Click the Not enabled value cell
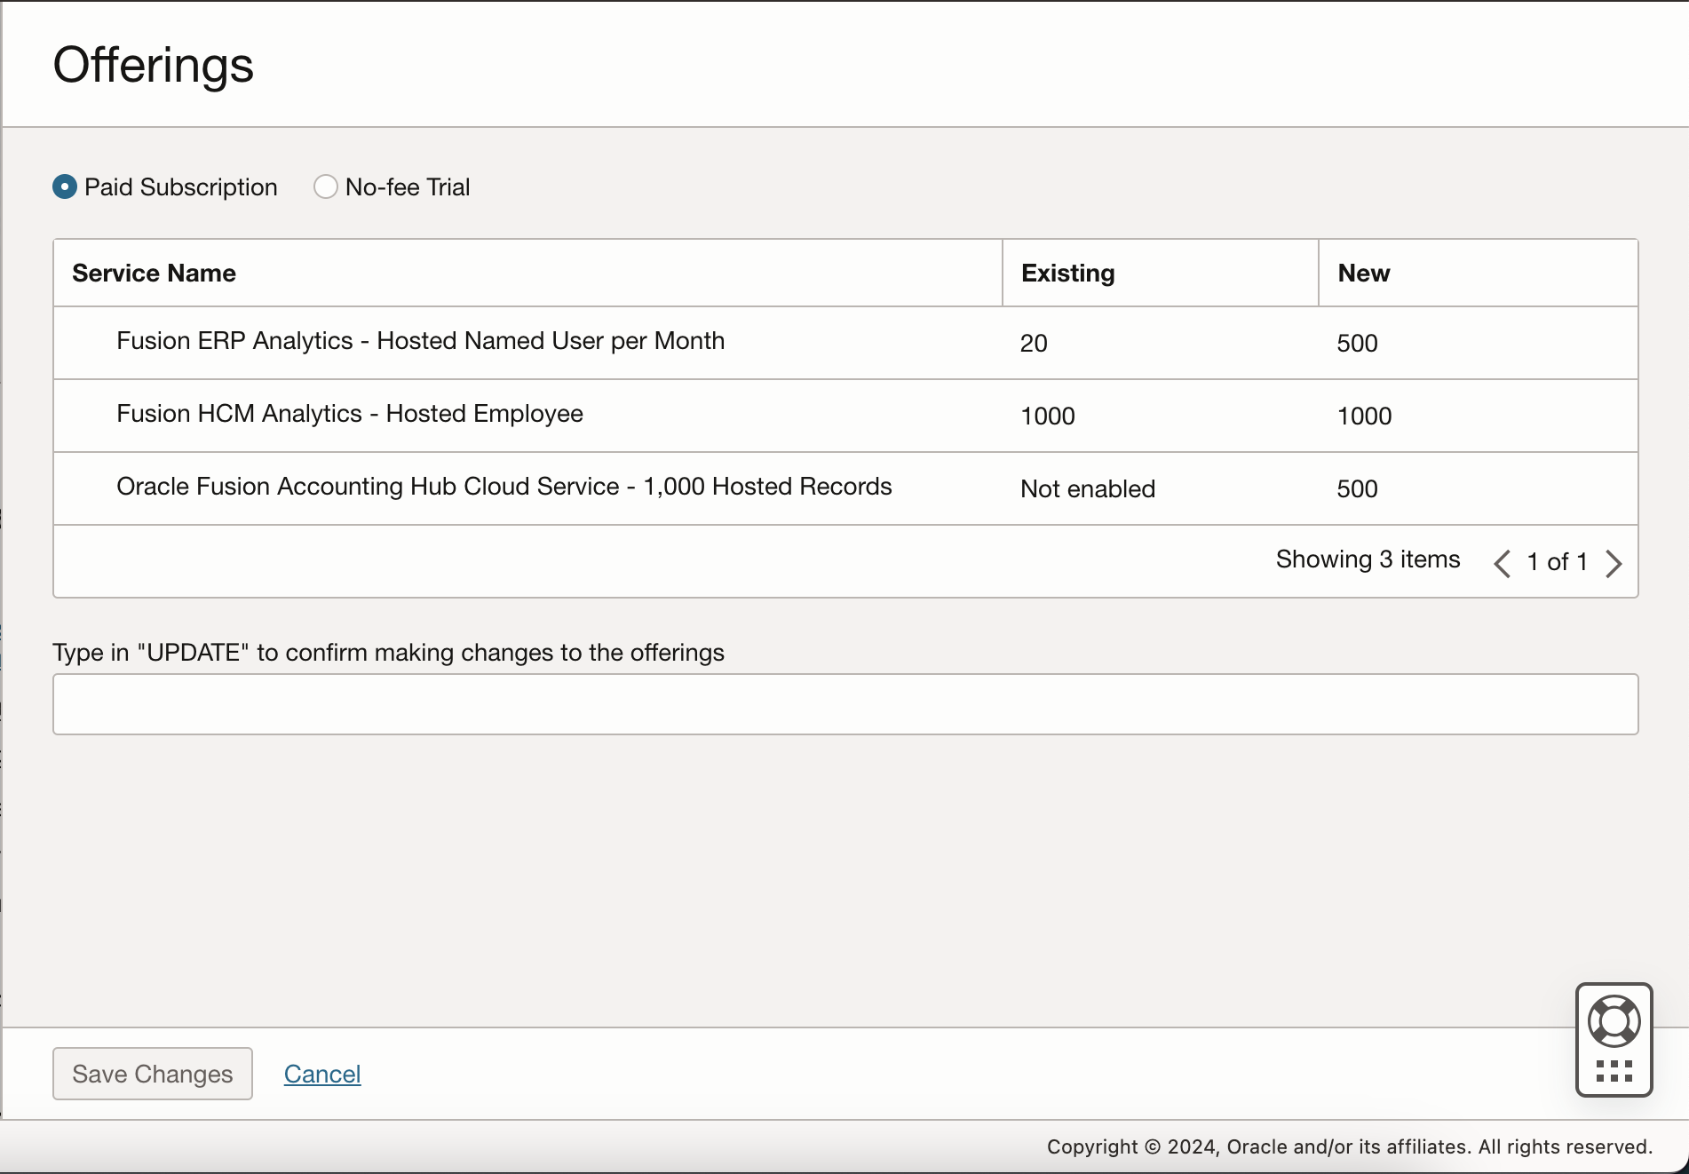1689x1174 pixels. (1087, 488)
